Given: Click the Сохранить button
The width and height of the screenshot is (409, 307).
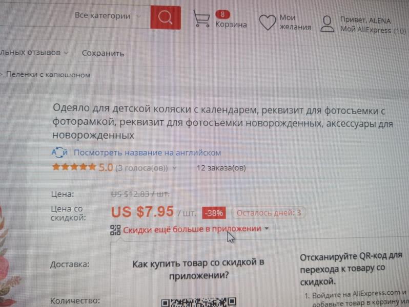Looking at the screenshot, I should (x=103, y=53).
